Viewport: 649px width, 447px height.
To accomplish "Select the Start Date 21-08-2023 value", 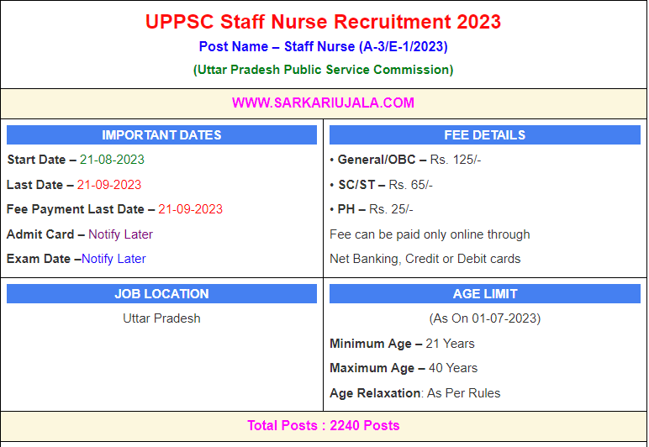I will (x=112, y=160).
